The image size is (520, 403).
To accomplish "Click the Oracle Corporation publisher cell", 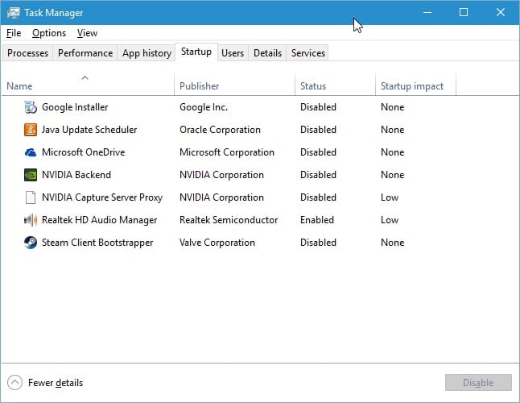I will (x=220, y=130).
